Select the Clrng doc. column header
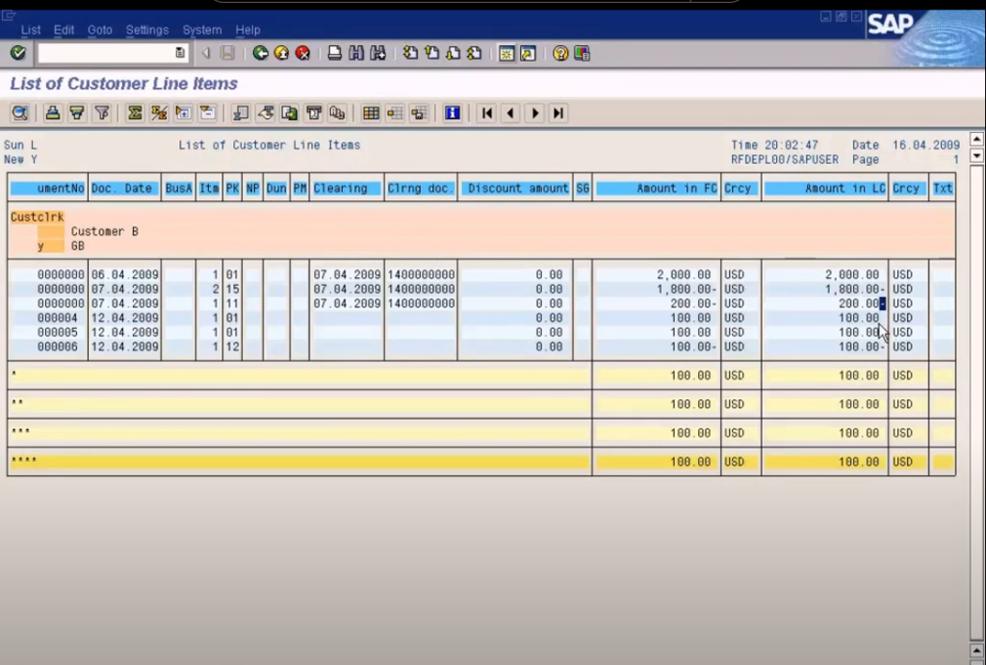This screenshot has height=665, width=986. 421,188
